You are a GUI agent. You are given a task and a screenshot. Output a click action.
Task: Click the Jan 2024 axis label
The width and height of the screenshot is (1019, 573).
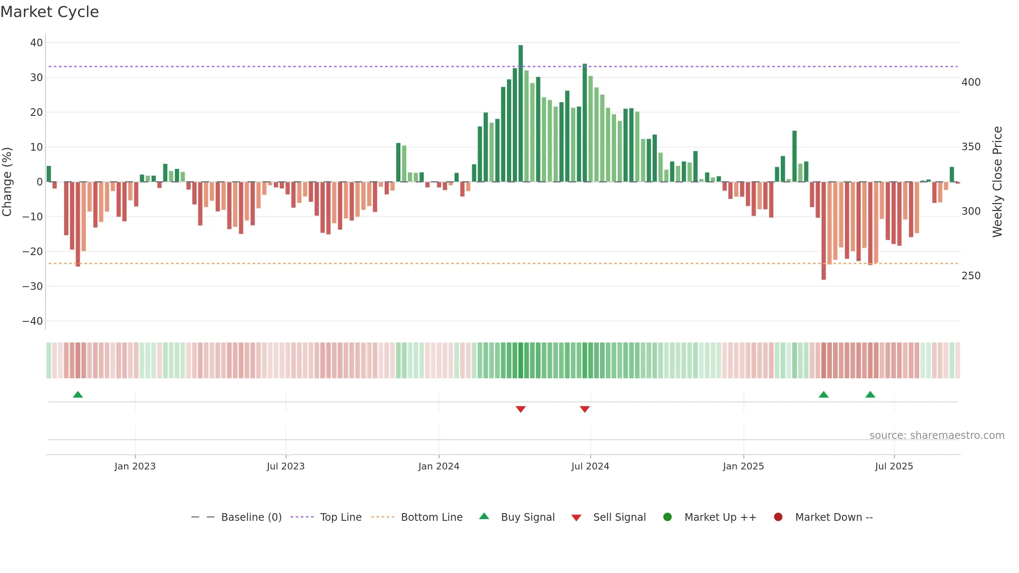(439, 466)
